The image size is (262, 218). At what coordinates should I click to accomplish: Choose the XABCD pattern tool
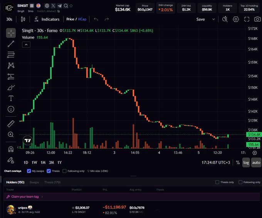pos(11,65)
